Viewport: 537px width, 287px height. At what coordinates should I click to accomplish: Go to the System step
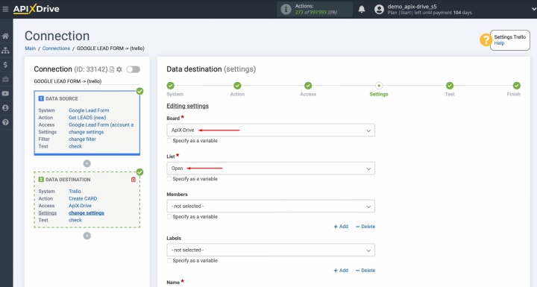point(171,86)
